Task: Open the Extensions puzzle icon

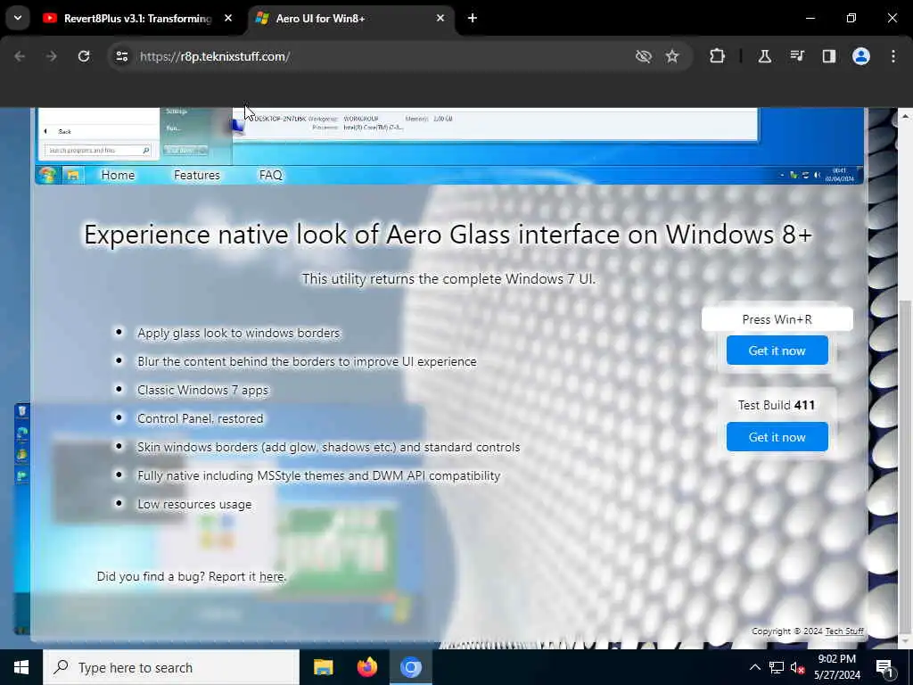Action: (x=718, y=56)
